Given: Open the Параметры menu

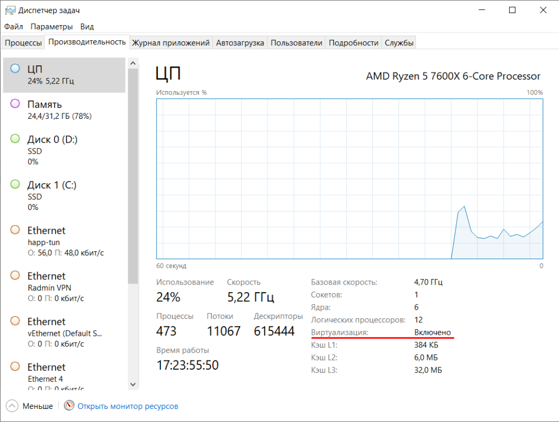Looking at the screenshot, I should click(x=52, y=27).
